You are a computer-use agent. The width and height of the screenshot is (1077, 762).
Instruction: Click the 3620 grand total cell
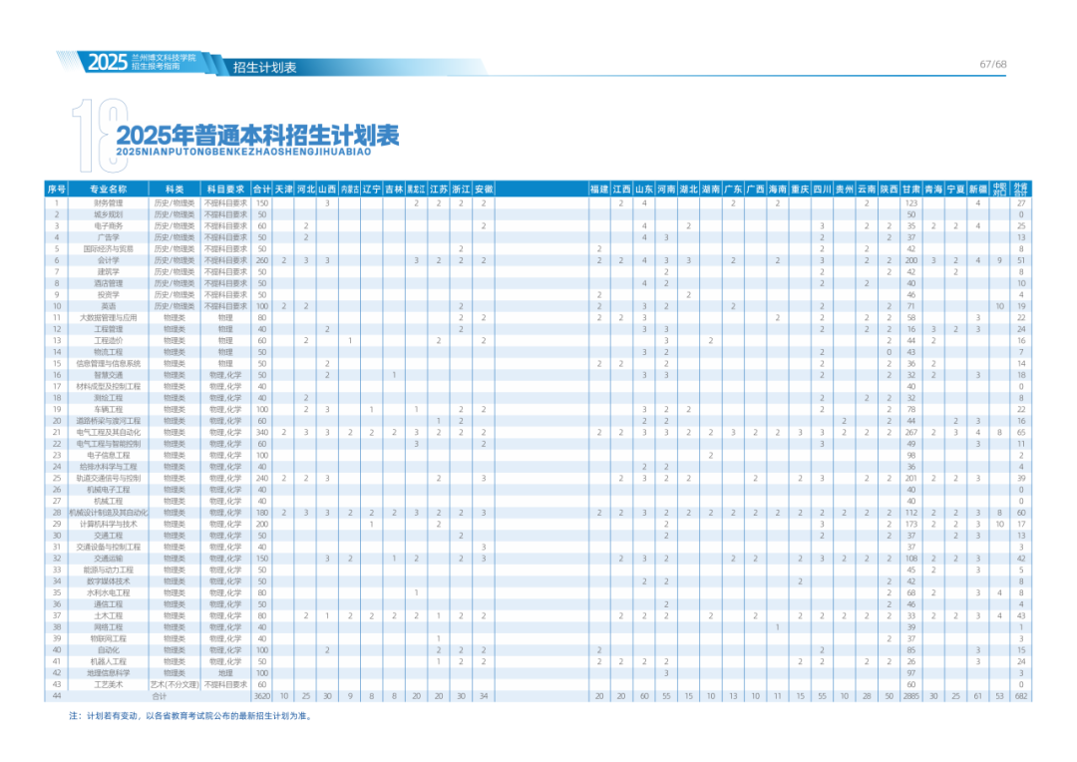[x=261, y=696]
